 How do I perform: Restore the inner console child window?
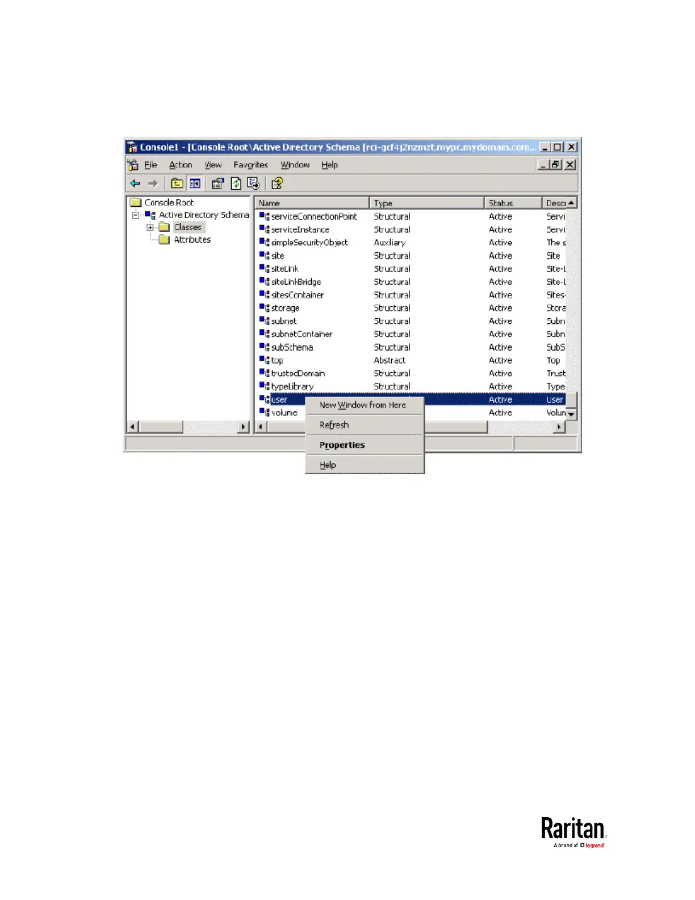(x=556, y=165)
